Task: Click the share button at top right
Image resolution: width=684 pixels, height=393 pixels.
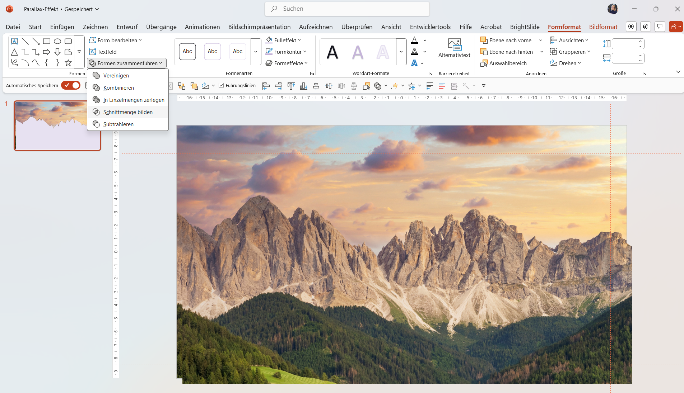Action: (676, 27)
